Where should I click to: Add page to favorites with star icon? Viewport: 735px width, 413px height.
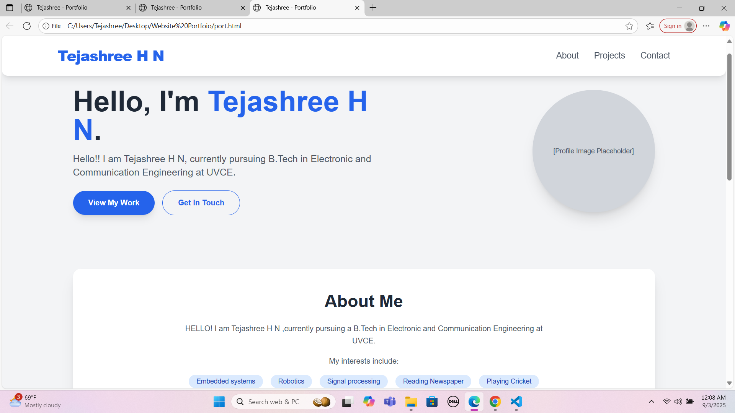(x=629, y=26)
